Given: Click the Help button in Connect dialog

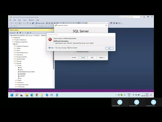Looking at the screenshot, I should pyautogui.click(x=92, y=57).
